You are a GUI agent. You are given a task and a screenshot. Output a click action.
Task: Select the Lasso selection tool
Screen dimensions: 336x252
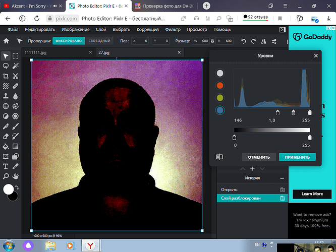point(6,66)
